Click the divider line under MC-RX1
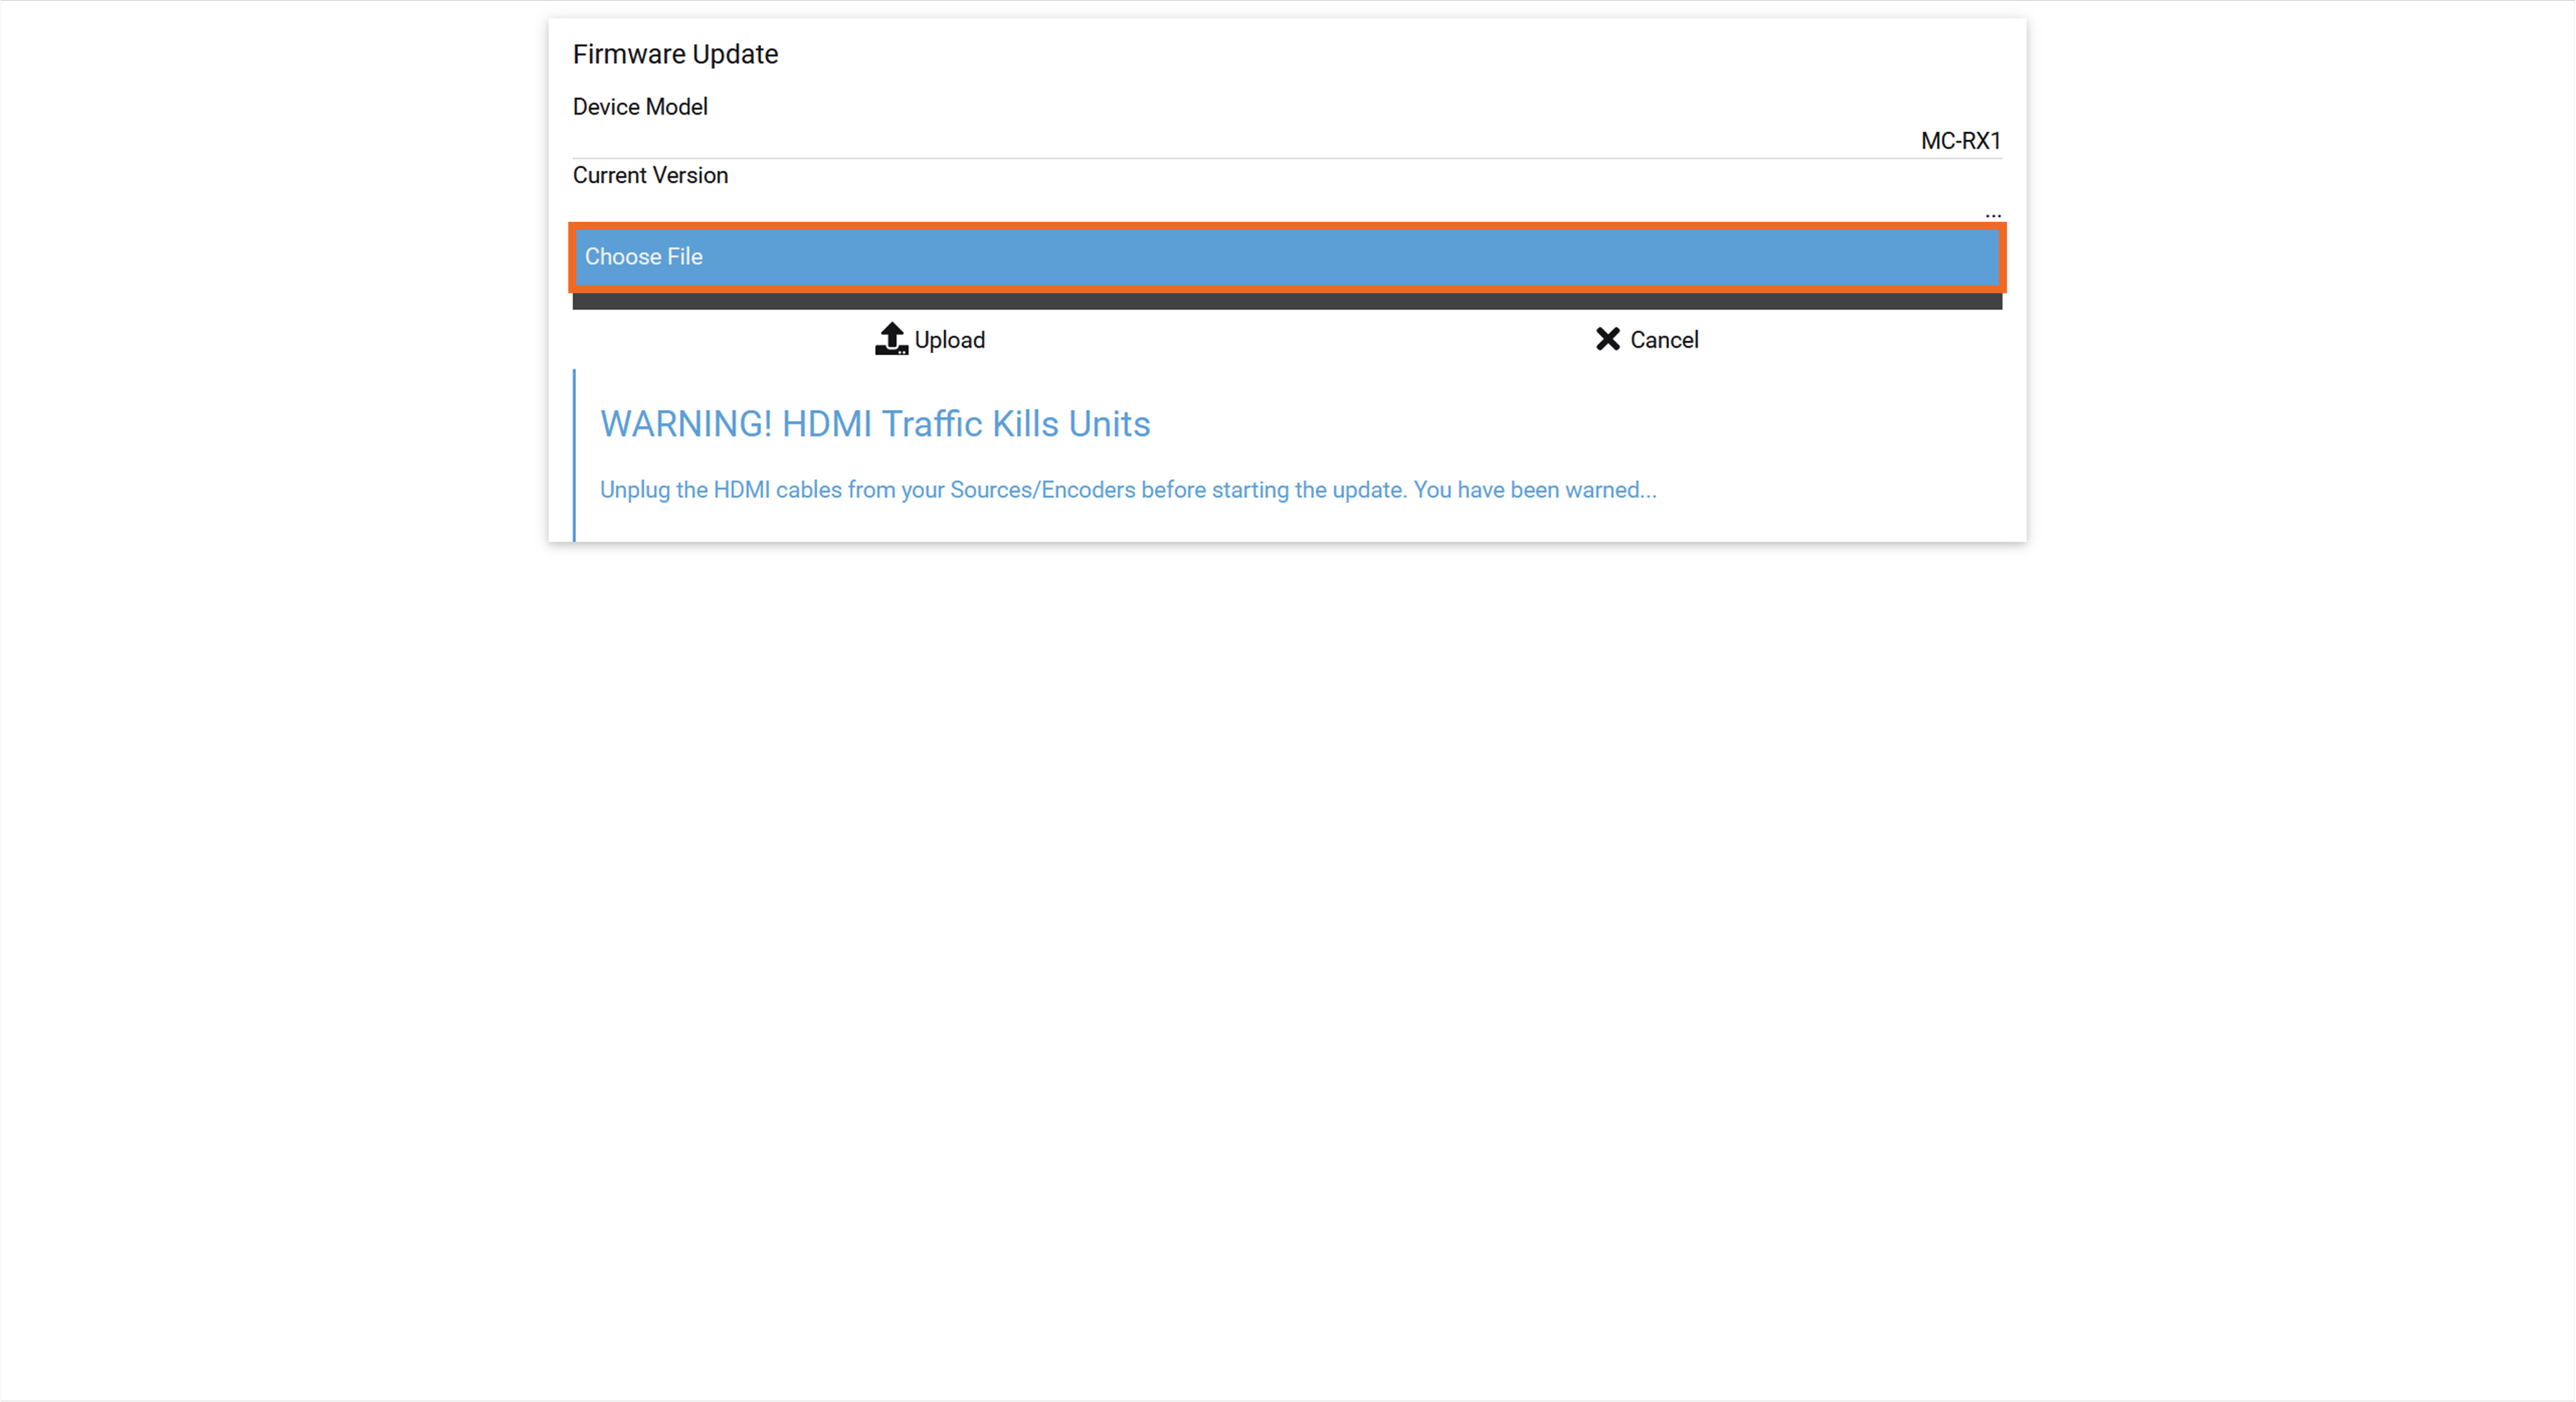The height and width of the screenshot is (1402, 2576). coord(1287,158)
